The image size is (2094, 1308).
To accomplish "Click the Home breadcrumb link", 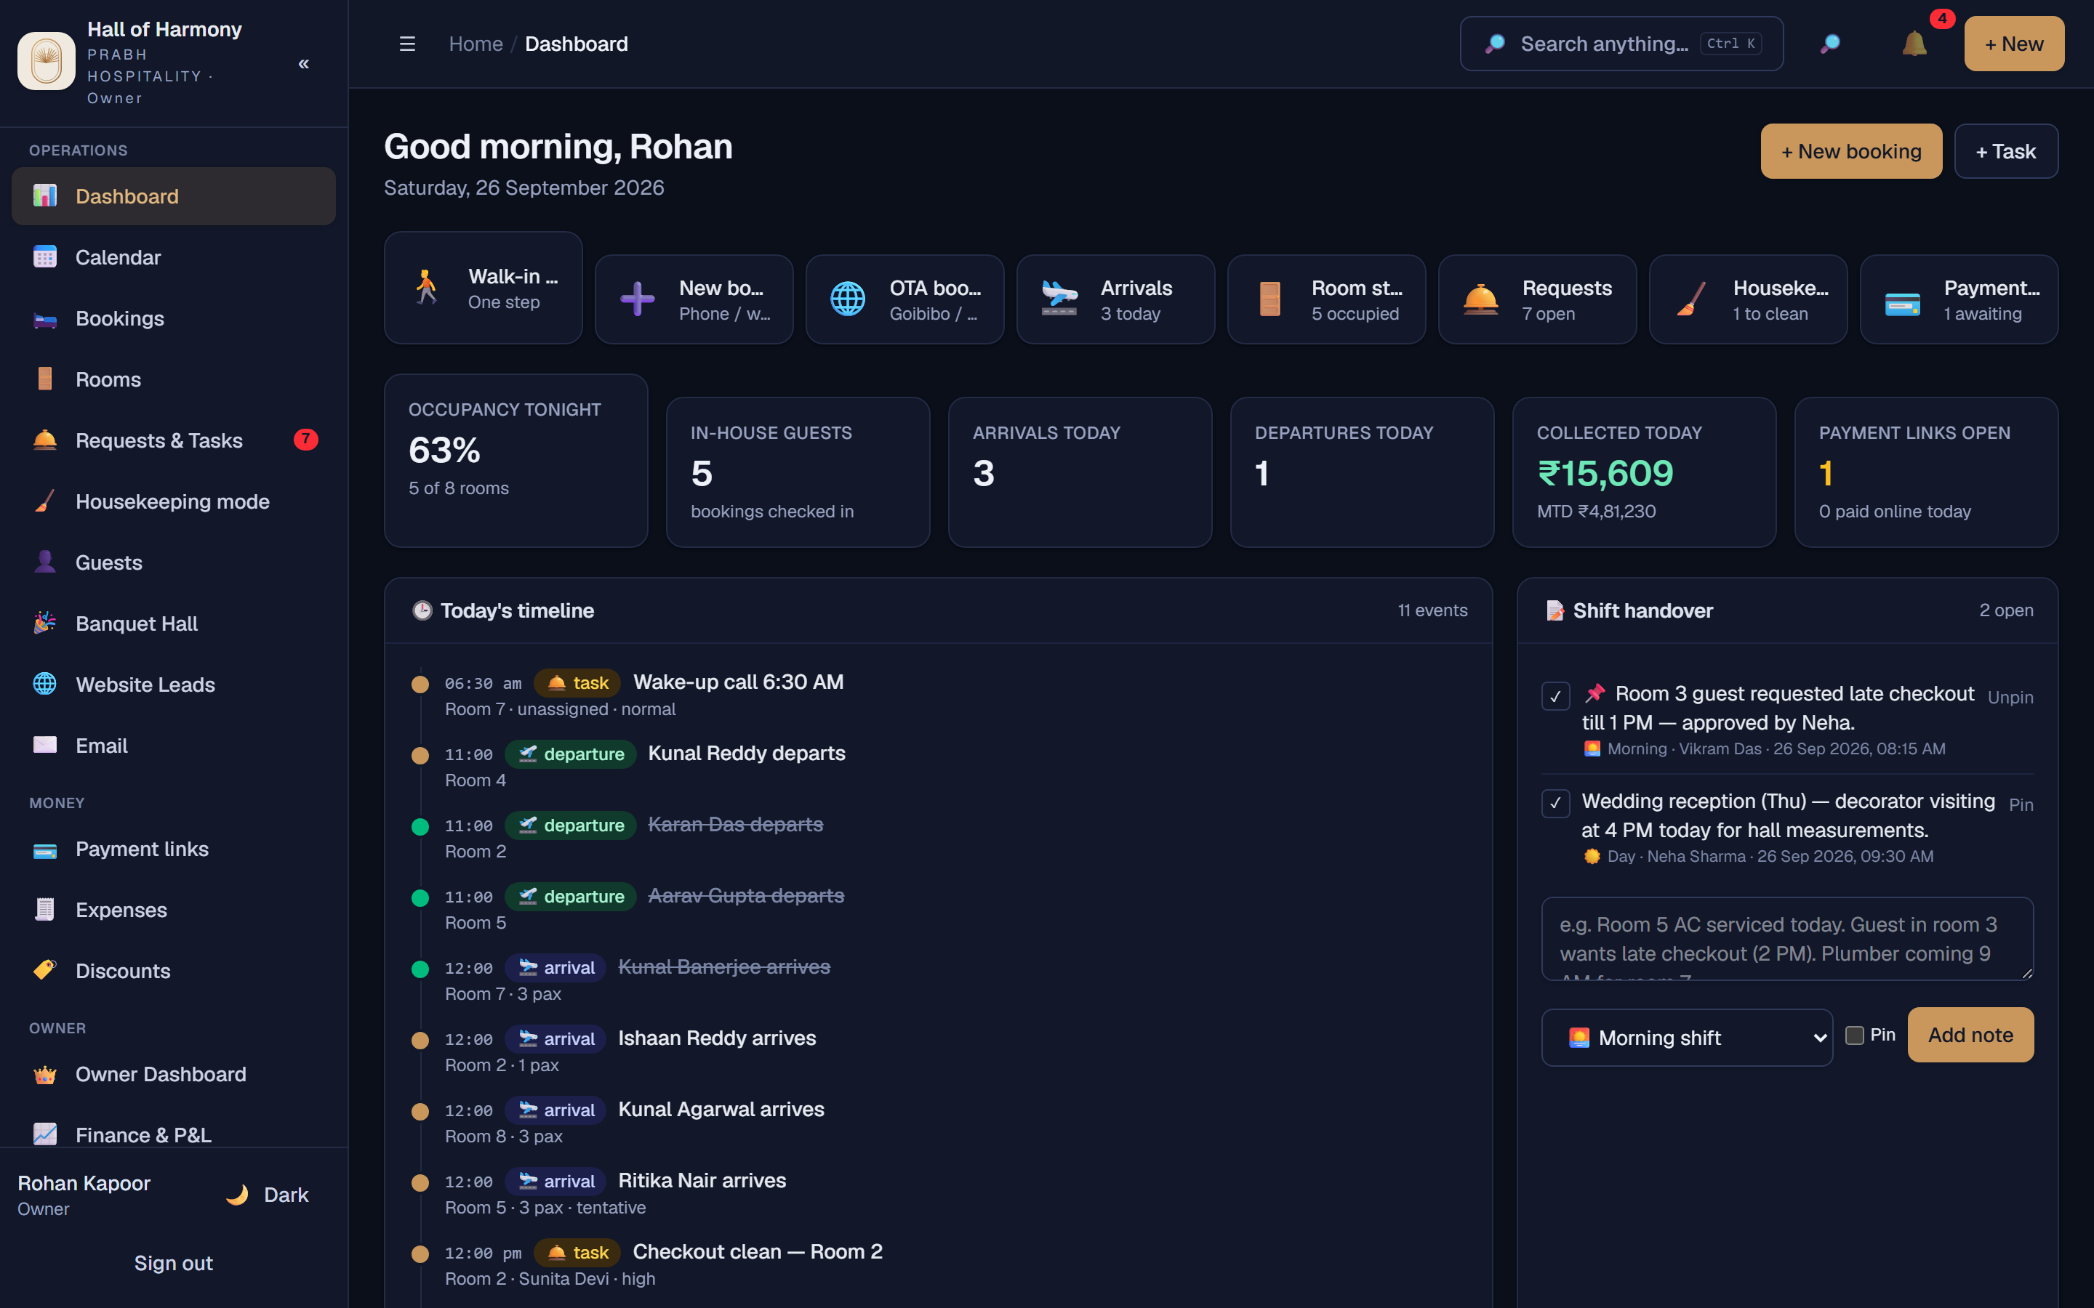I will click(x=476, y=44).
